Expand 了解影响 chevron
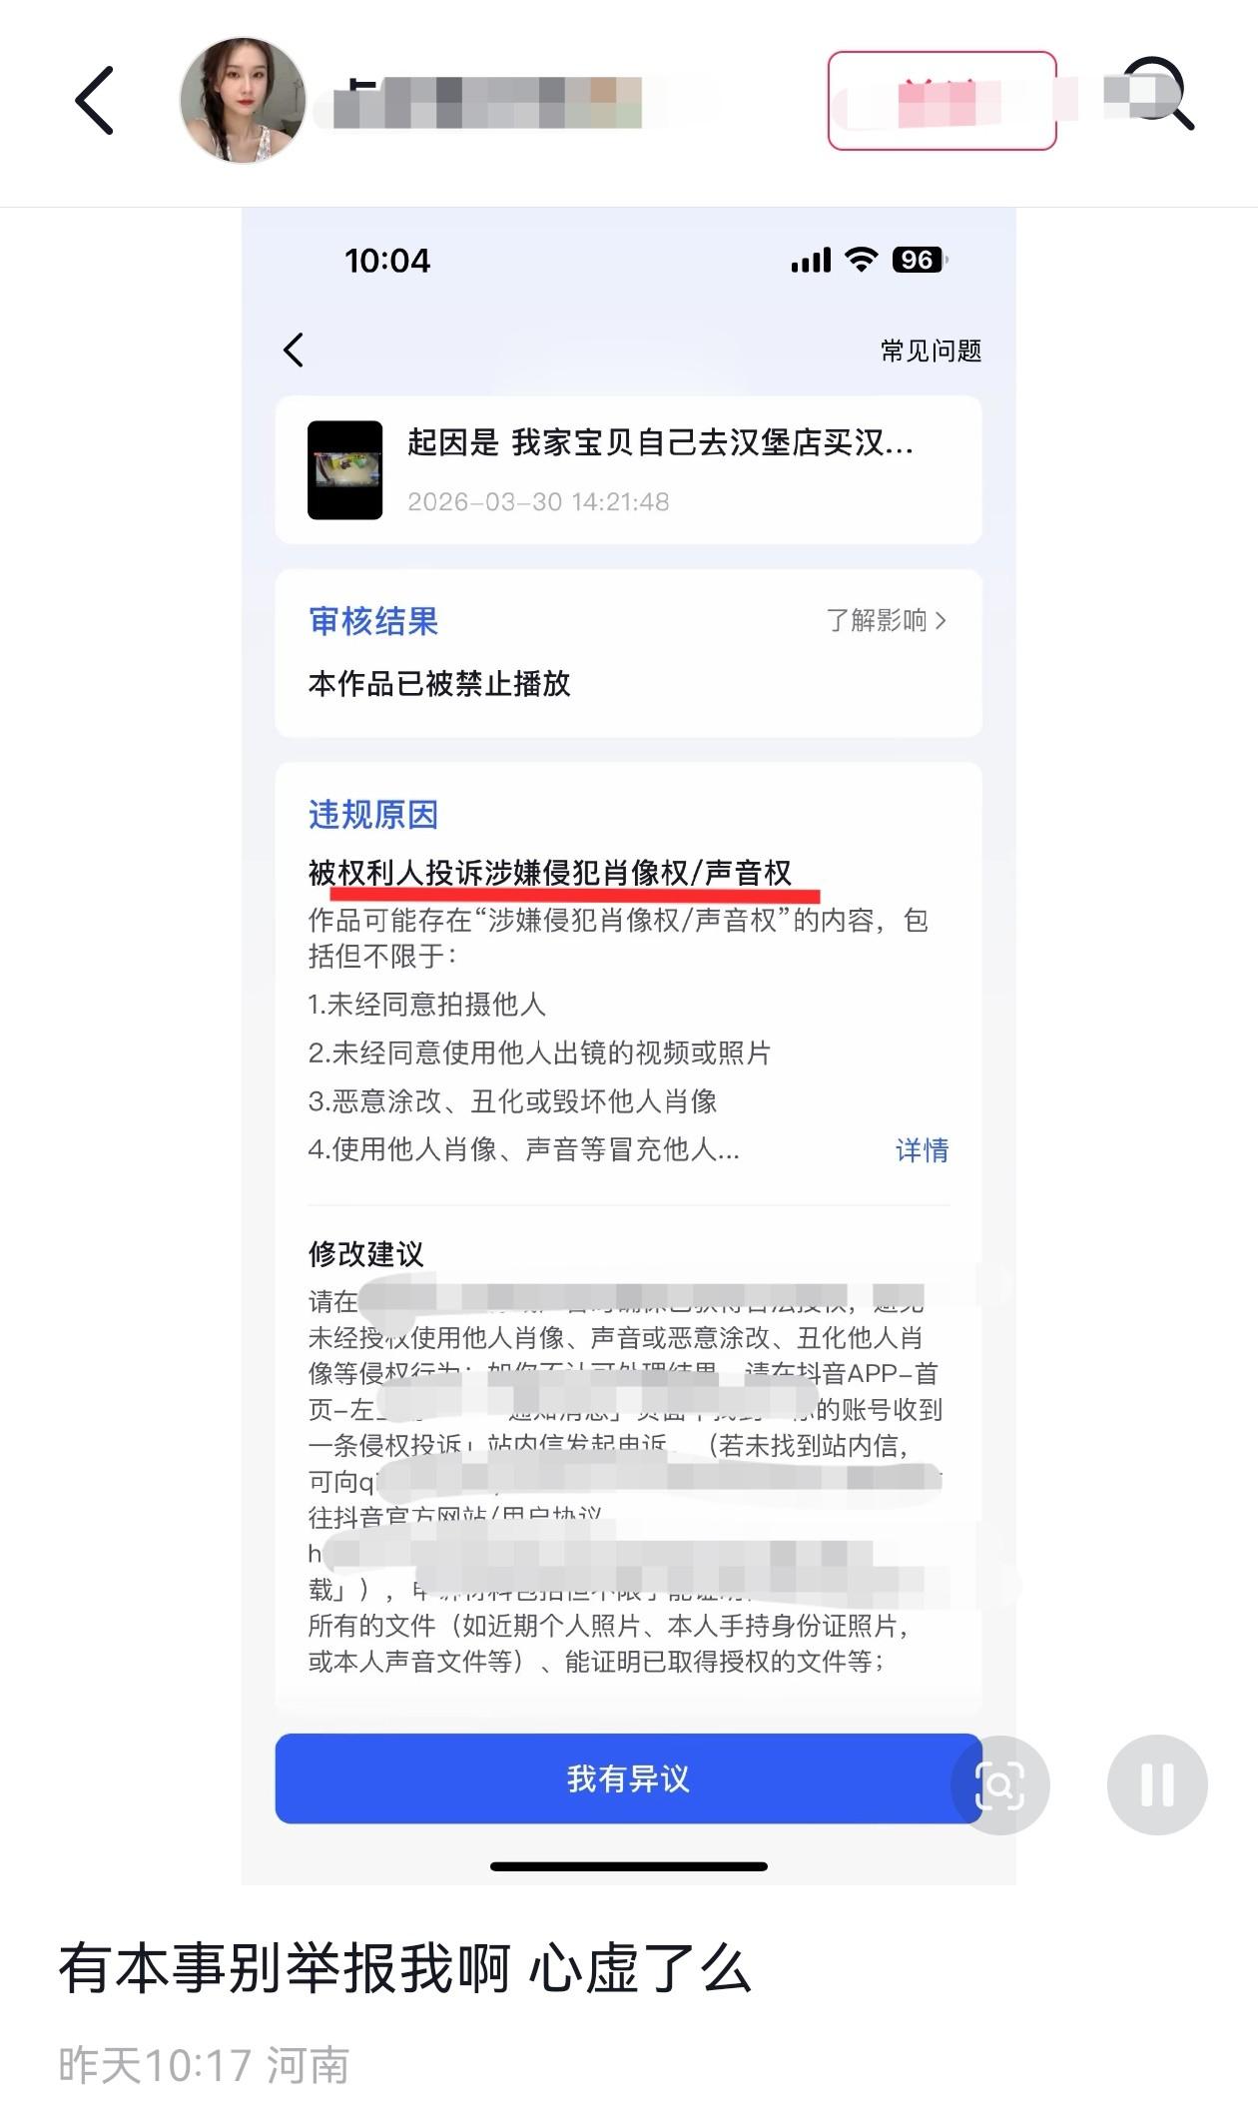Screen dimensions: 1258x2113 pyautogui.click(x=886, y=621)
